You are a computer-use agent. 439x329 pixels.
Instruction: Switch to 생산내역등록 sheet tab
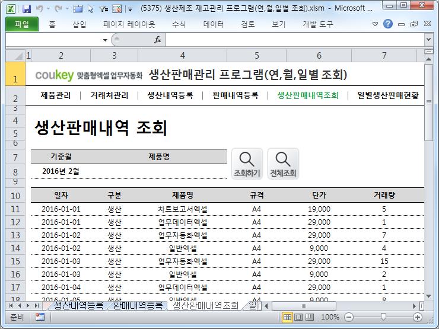click(x=78, y=305)
